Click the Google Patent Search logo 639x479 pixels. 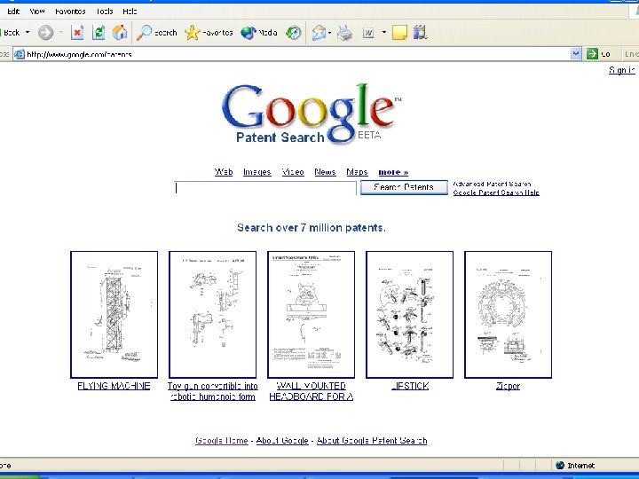coord(312,114)
